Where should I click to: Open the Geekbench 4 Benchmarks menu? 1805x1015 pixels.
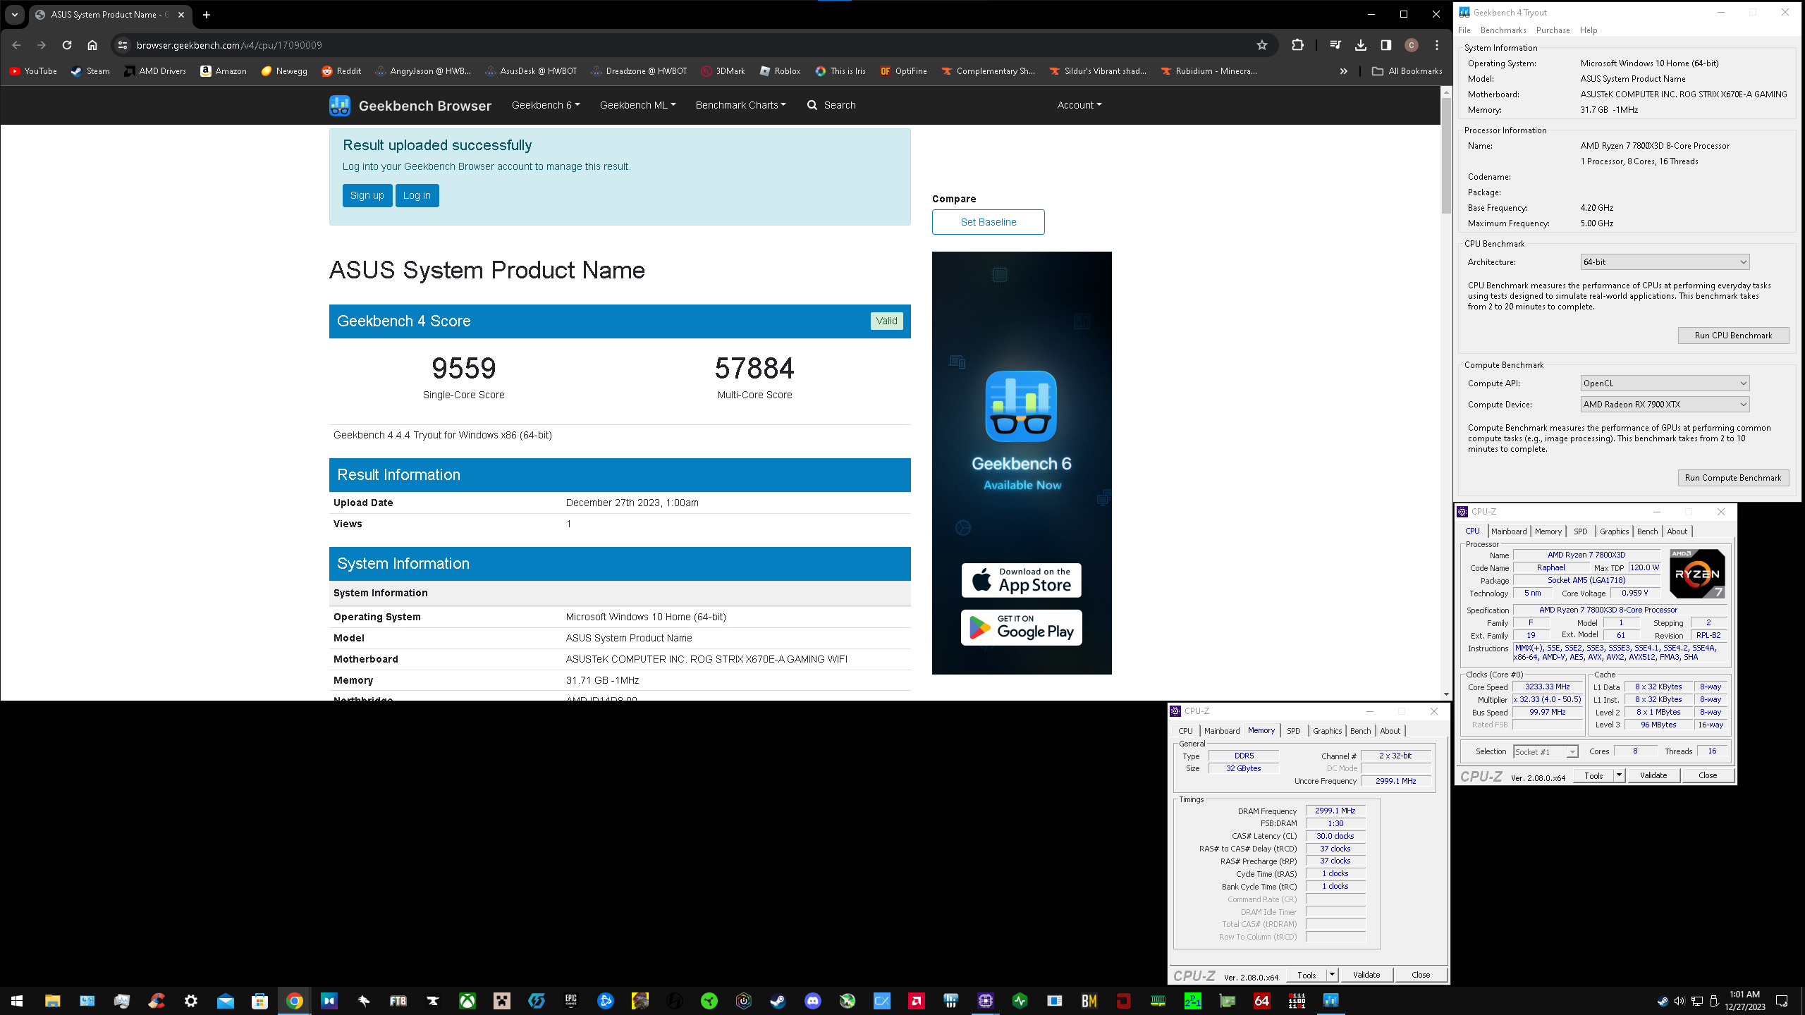coord(1503,30)
